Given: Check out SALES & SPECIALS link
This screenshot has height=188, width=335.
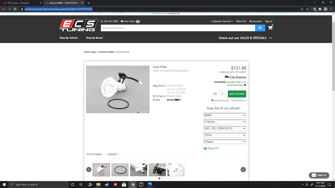Looking at the screenshot, I should point(245,38).
